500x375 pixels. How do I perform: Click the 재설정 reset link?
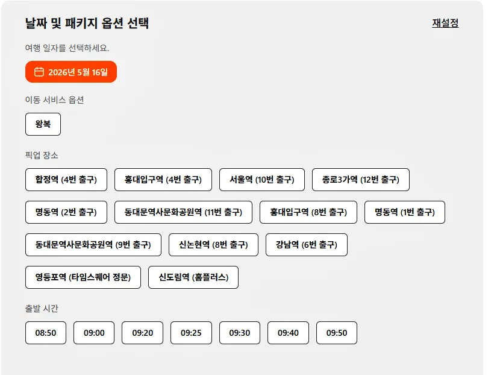point(445,23)
